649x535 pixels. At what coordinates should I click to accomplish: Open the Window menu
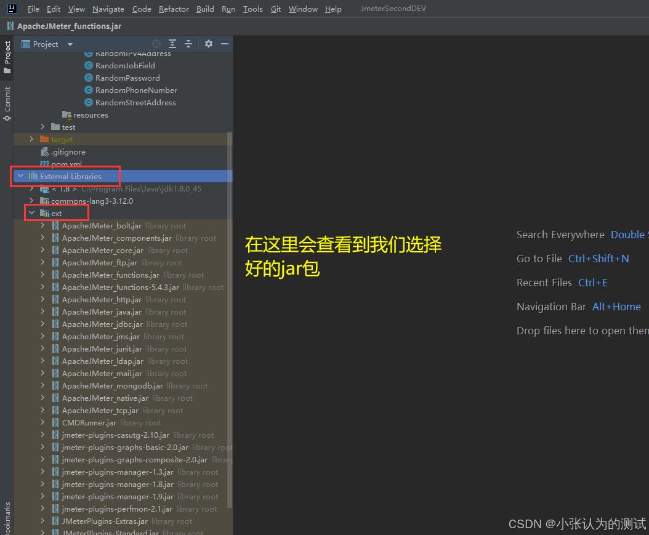tap(304, 9)
